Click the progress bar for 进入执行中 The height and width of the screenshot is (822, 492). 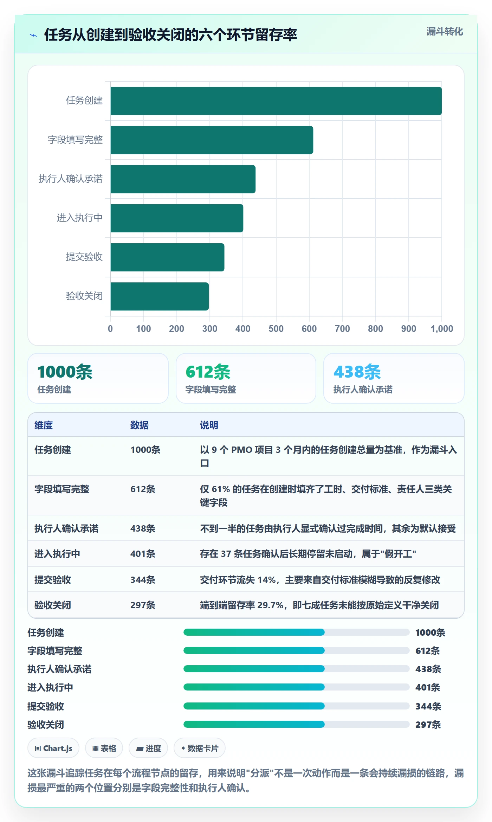click(297, 687)
